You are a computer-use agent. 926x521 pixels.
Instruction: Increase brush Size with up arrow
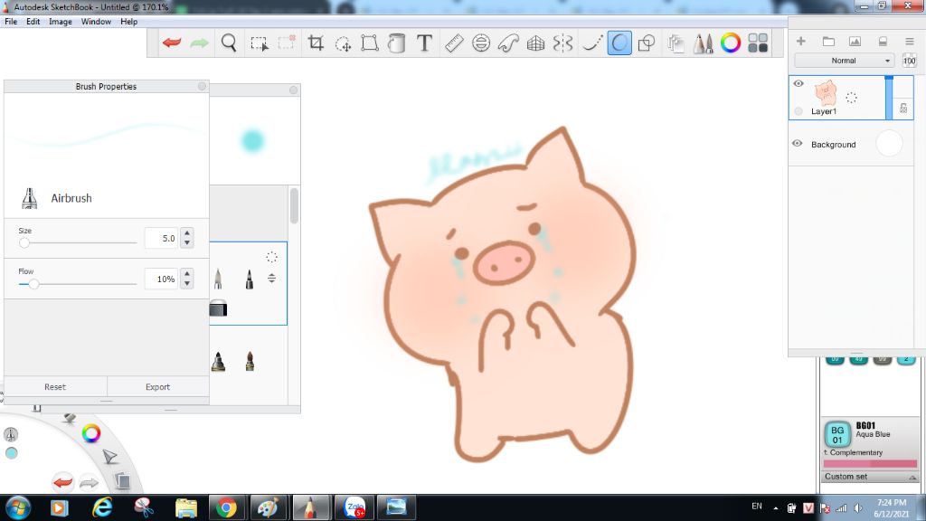point(186,233)
